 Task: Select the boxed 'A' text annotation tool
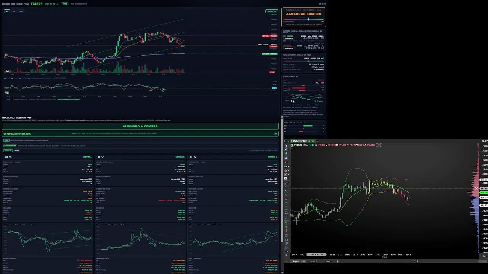(286, 178)
